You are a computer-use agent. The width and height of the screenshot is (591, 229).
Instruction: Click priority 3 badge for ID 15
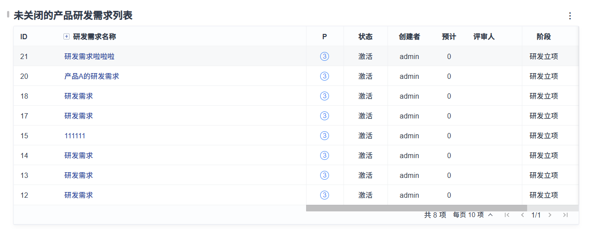click(x=325, y=136)
